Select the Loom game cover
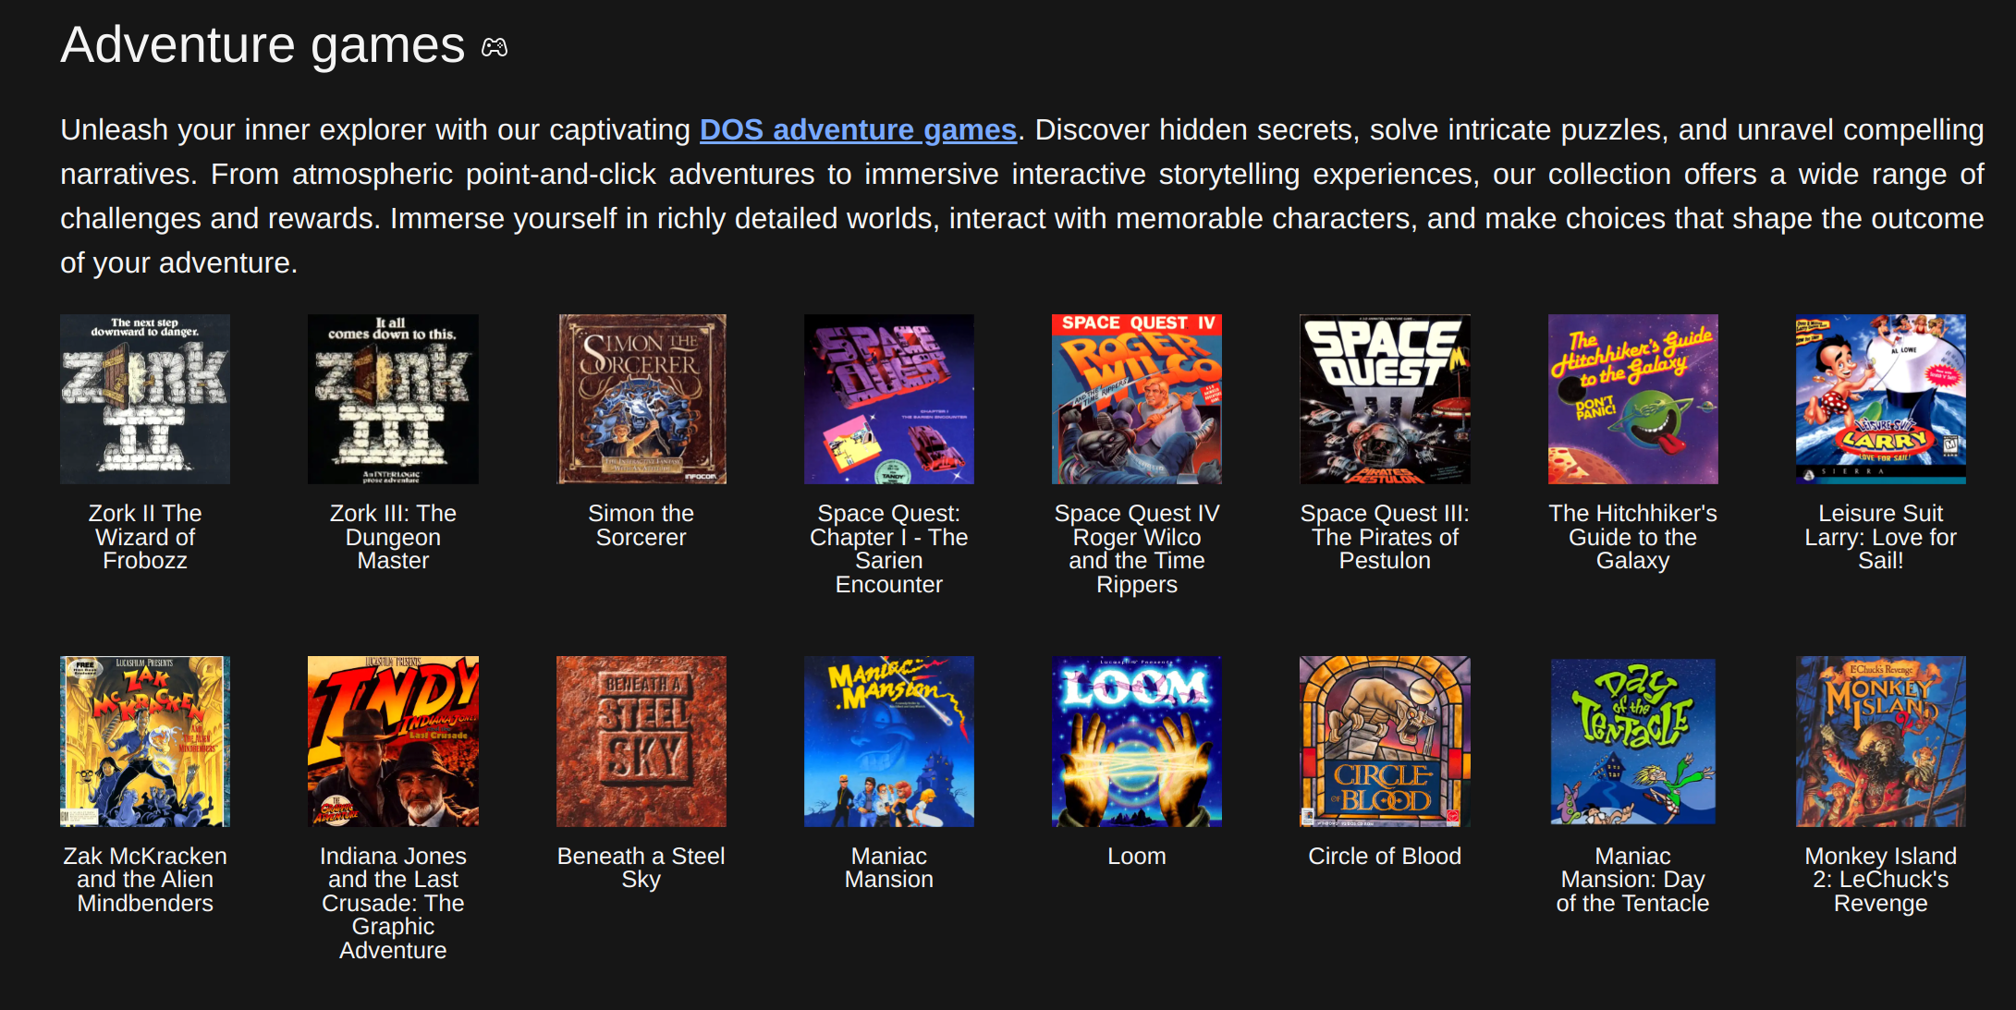Image resolution: width=2016 pixels, height=1010 pixels. pos(1136,741)
